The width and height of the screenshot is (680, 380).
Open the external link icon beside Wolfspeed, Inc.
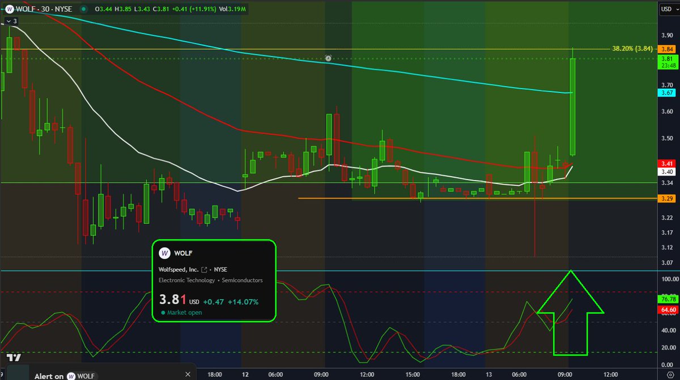tap(204, 270)
